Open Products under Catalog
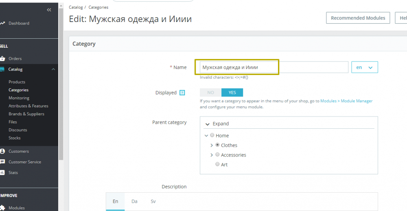This screenshot has height=211, width=407. [x=17, y=82]
